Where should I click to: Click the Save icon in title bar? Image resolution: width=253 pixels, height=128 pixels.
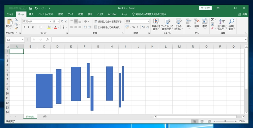31,8
